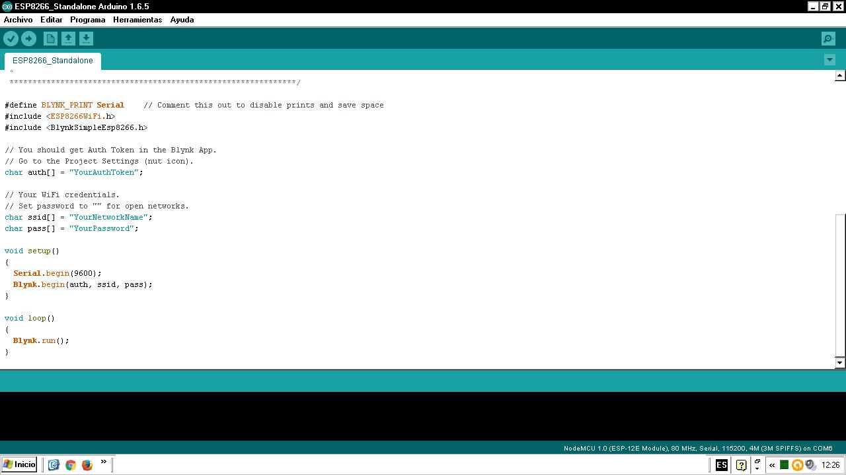
Task: Click the editor scrollbar up arrow
Action: (840, 76)
